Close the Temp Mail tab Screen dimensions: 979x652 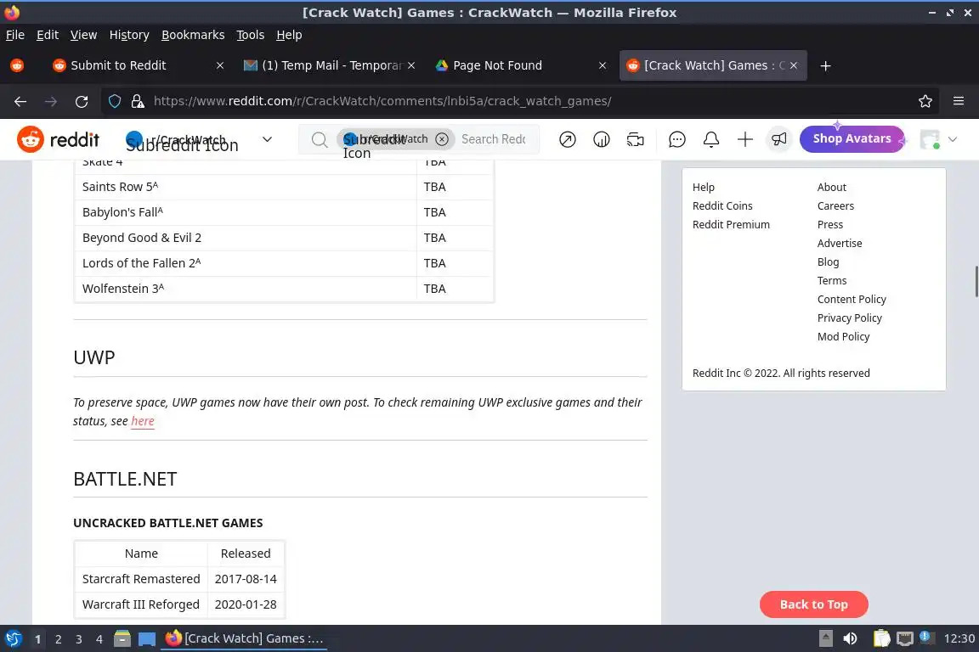pyautogui.click(x=410, y=65)
